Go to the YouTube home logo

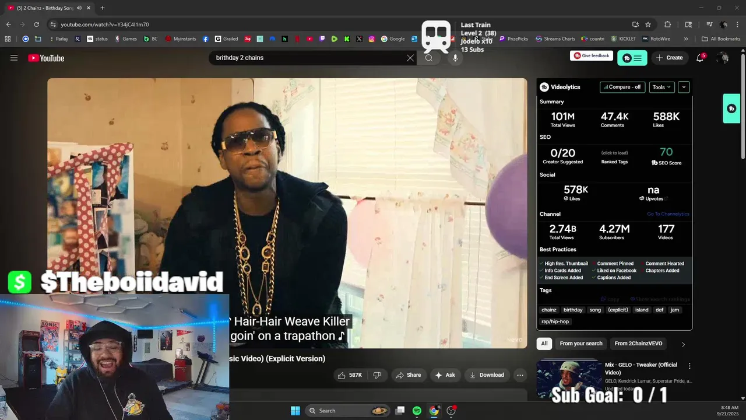(x=46, y=58)
